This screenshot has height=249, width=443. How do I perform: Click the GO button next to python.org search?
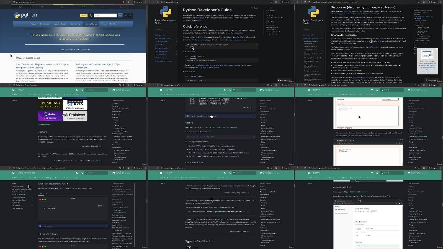tap(120, 16)
